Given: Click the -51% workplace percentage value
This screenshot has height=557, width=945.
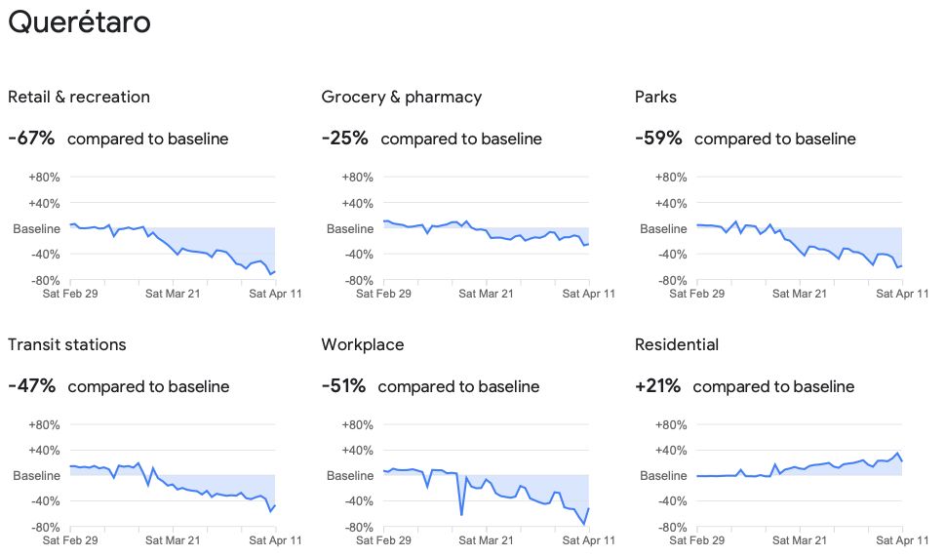Looking at the screenshot, I should (343, 385).
